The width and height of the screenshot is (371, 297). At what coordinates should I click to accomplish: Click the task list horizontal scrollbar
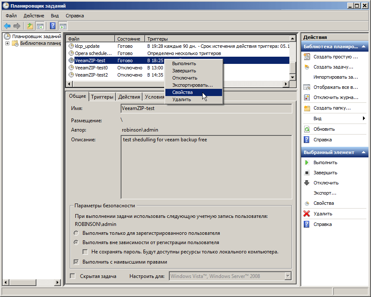(178, 84)
